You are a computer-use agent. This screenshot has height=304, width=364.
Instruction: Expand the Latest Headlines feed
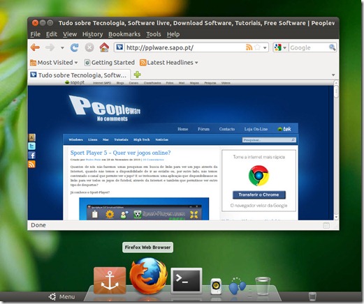(x=169, y=63)
